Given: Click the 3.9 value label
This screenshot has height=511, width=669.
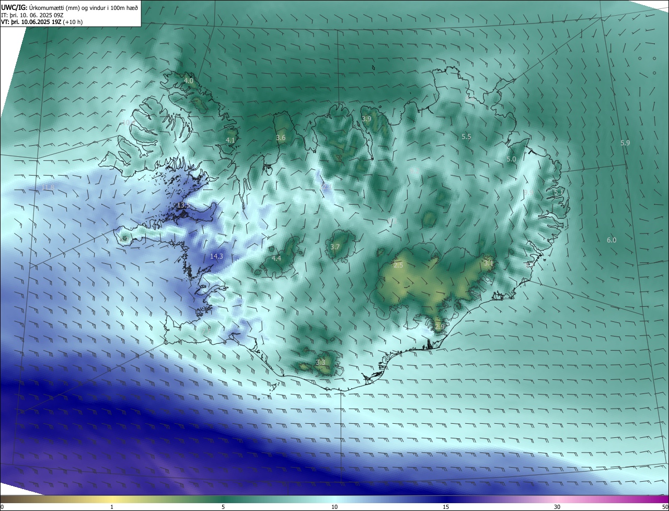Looking at the screenshot, I should pos(366,119).
